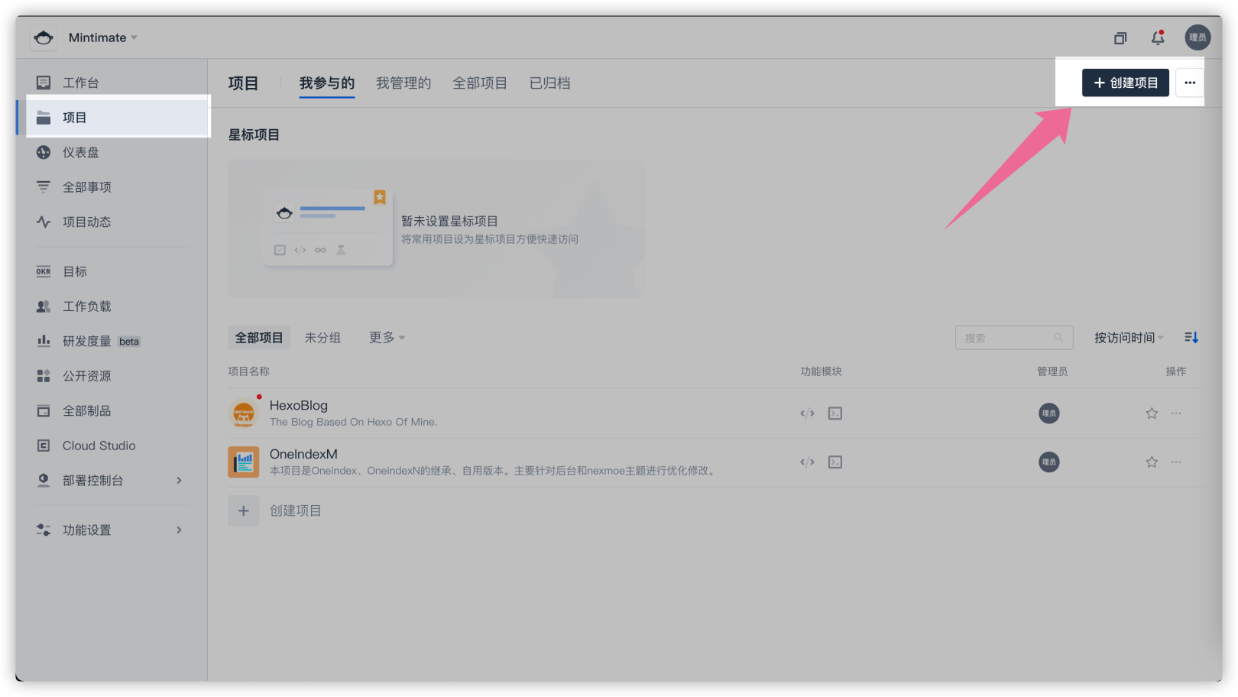The height and width of the screenshot is (697, 1238).
Task: Star the HexoBlog project
Action: [x=1151, y=413]
